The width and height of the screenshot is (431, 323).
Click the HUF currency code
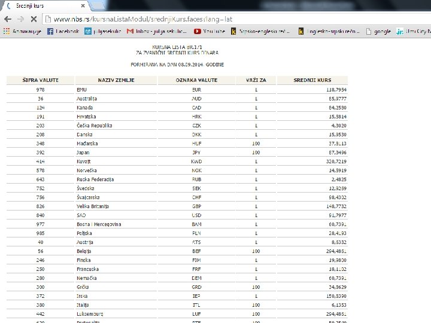tap(196, 144)
